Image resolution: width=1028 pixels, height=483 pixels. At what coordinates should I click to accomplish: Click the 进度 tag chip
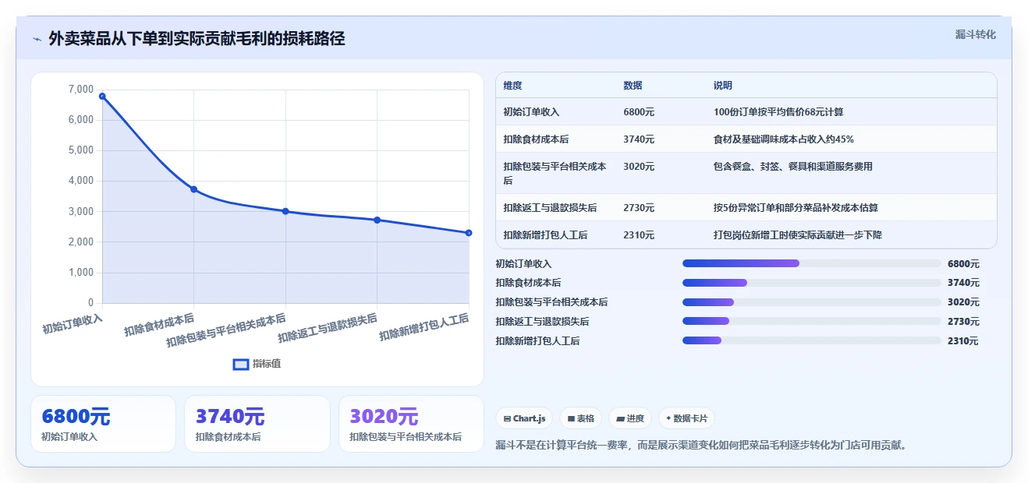pos(630,418)
